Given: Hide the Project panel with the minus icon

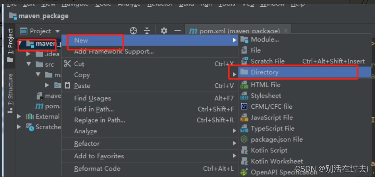Looking at the screenshot, I should (x=177, y=31).
